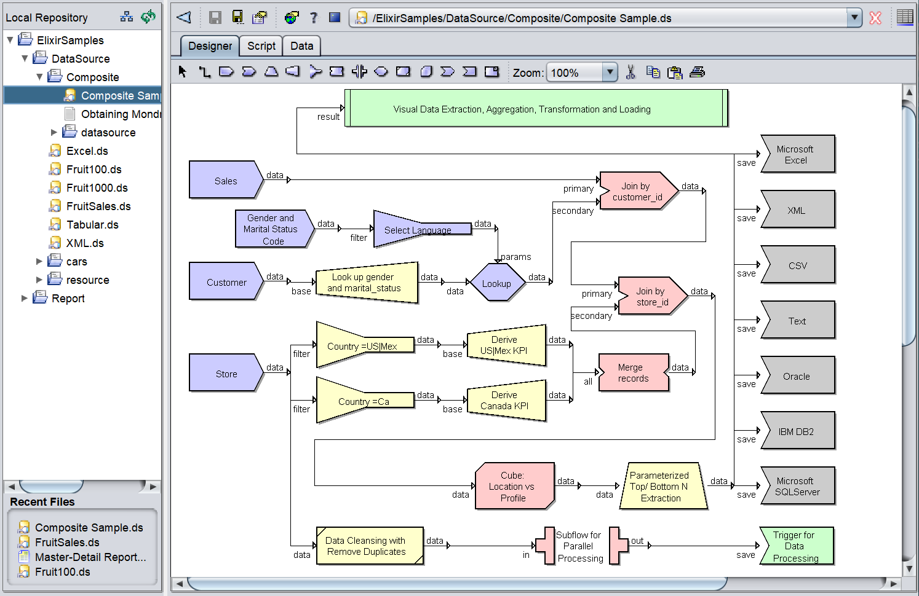Select the cross-shaped subflow shape tool

359,72
